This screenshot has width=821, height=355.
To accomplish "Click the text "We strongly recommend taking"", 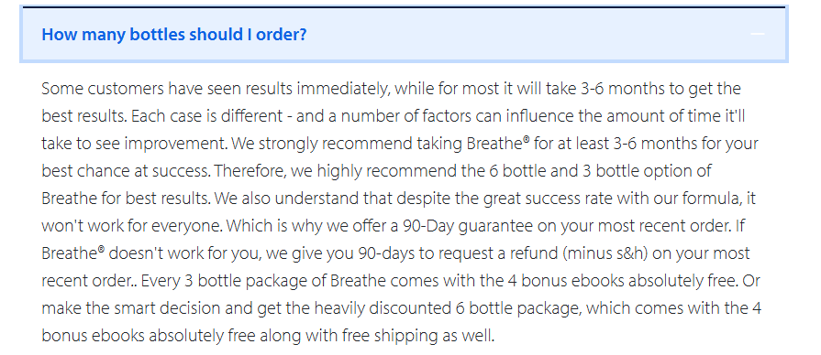I will 346,144.
